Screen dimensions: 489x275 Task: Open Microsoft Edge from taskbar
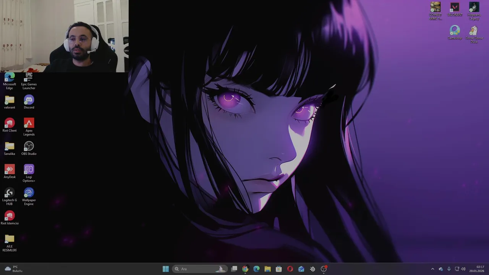coord(256,269)
